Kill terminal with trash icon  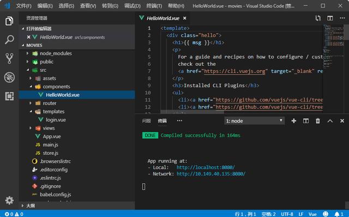(318, 121)
